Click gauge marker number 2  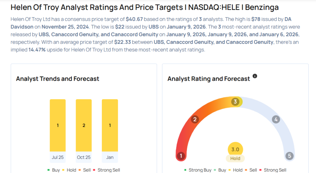tap(195, 119)
